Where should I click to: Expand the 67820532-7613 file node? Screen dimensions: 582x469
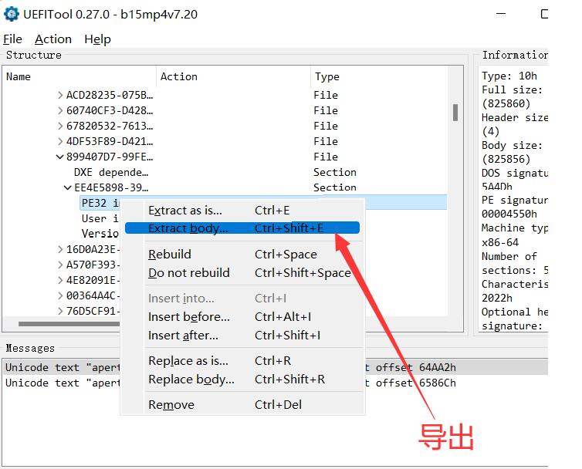click(60, 127)
